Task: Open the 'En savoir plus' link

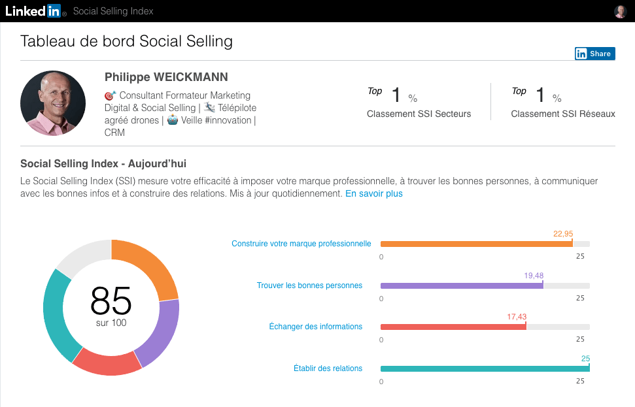Action: coord(373,193)
